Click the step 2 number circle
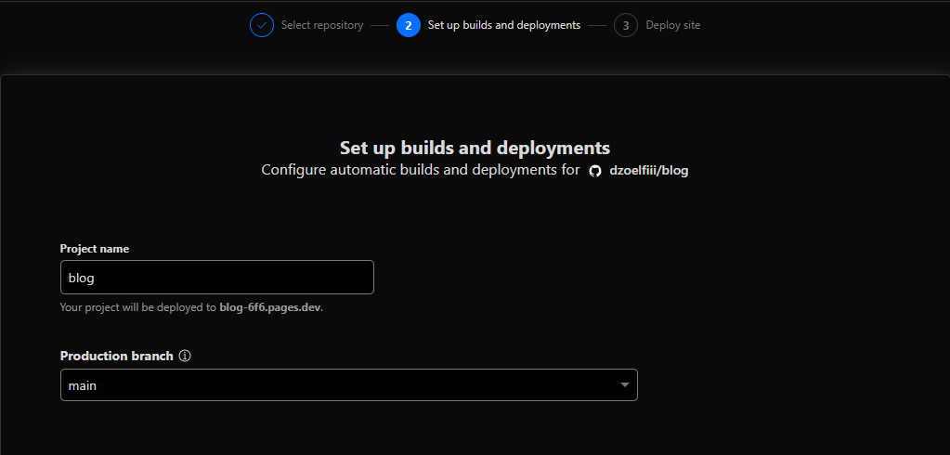 [409, 25]
